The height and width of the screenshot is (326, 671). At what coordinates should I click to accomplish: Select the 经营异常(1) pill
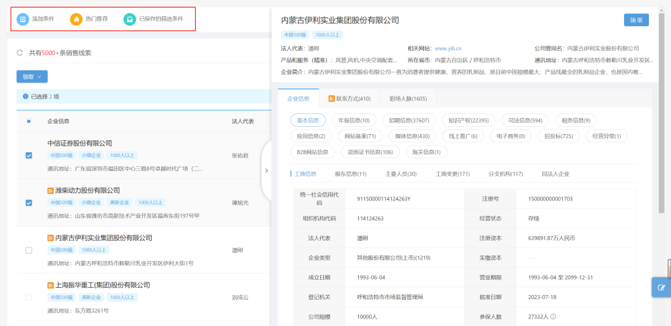click(607, 136)
